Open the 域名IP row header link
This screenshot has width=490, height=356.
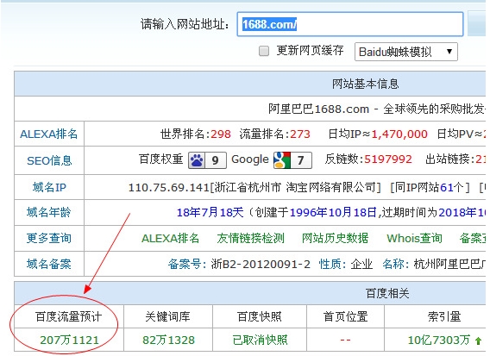49,187
